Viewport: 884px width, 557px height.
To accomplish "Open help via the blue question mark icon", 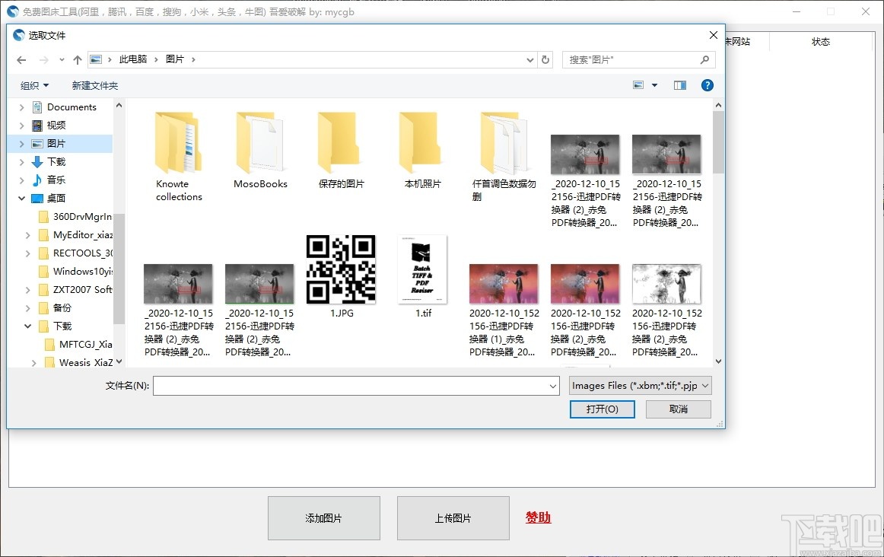I will (708, 85).
